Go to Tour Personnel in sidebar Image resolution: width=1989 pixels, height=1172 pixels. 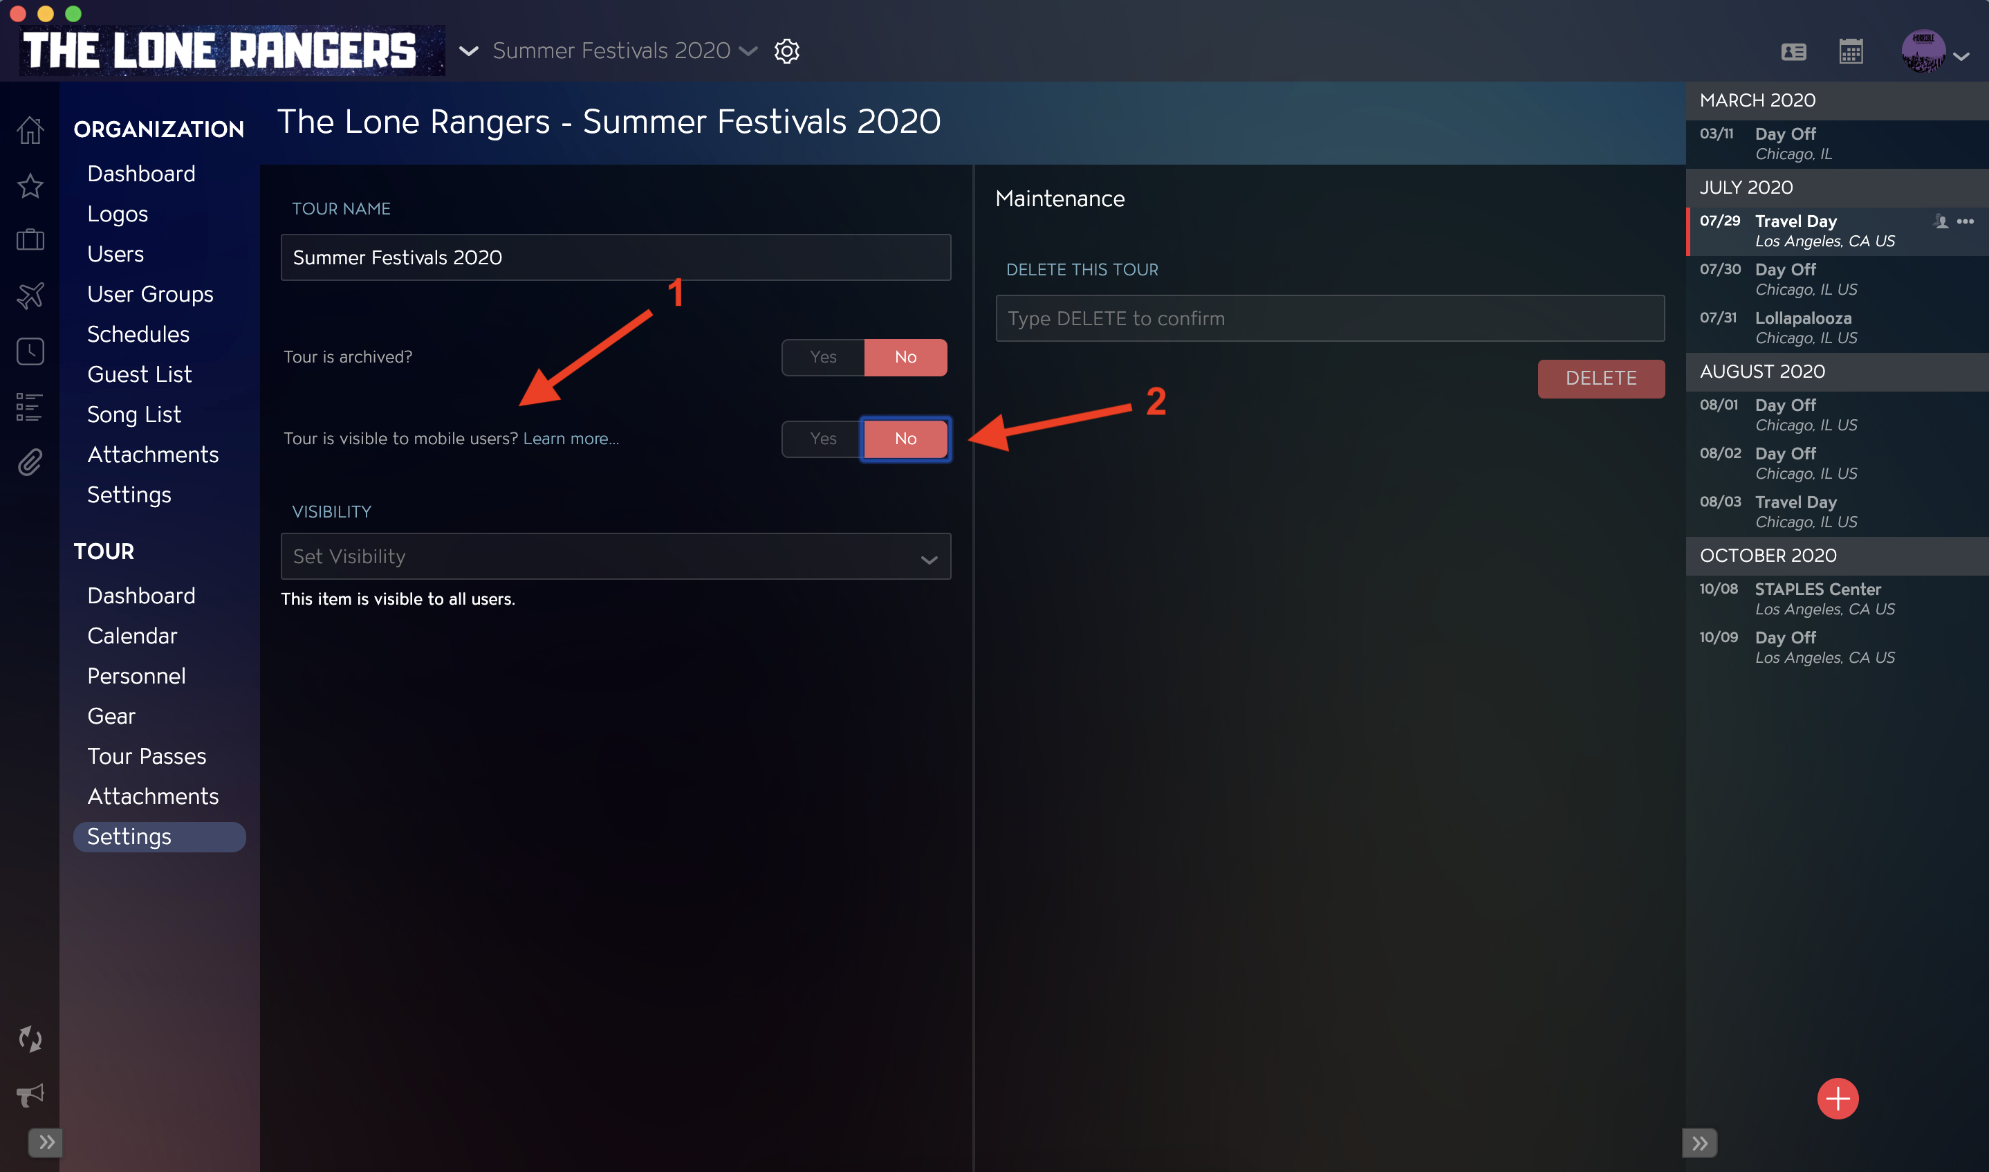(136, 676)
